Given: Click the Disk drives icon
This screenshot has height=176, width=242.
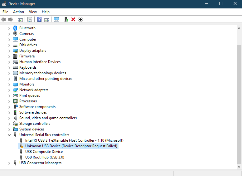Looking at the screenshot, I should (15, 46).
